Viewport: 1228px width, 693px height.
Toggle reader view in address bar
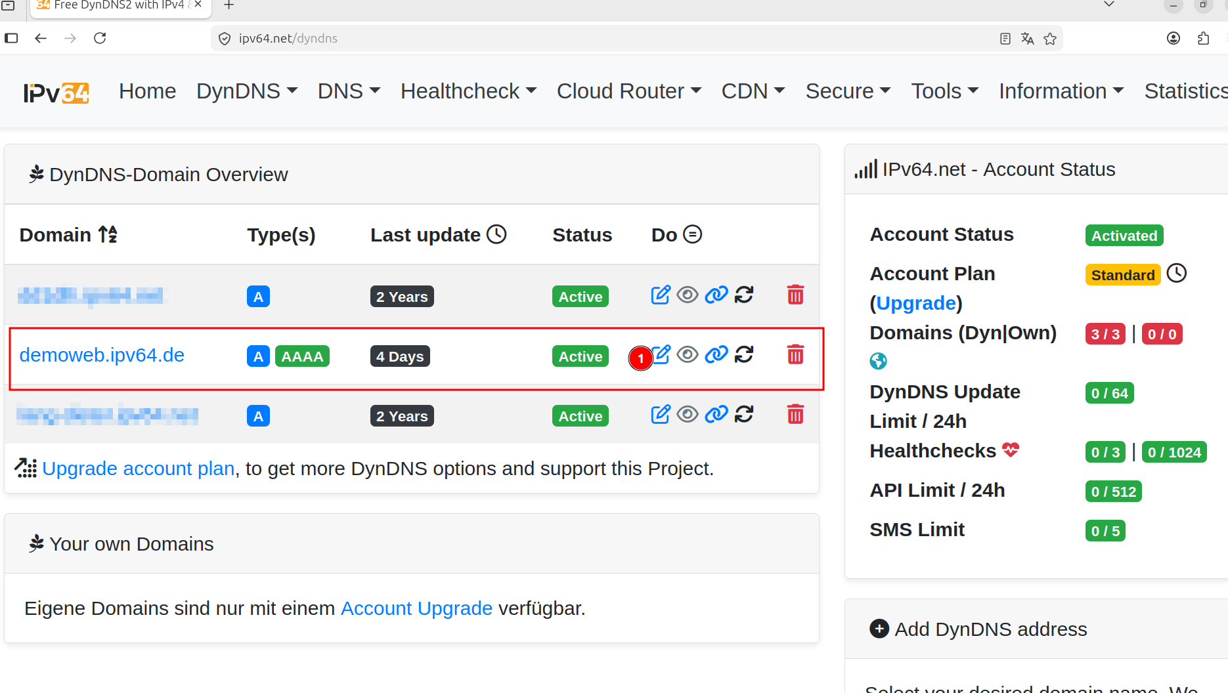(1005, 39)
